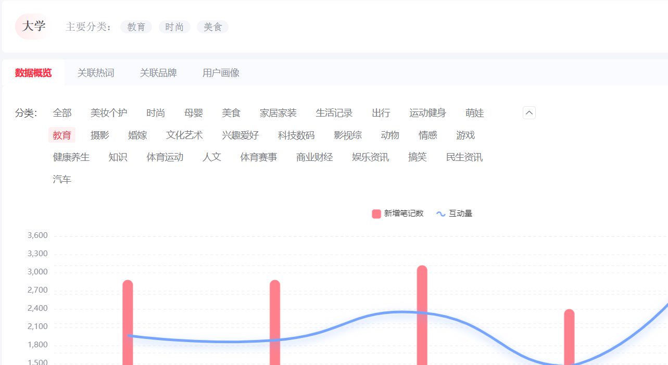The image size is (668, 365).
Task: Choose the 文化艺术 category filter
Action: (x=184, y=135)
